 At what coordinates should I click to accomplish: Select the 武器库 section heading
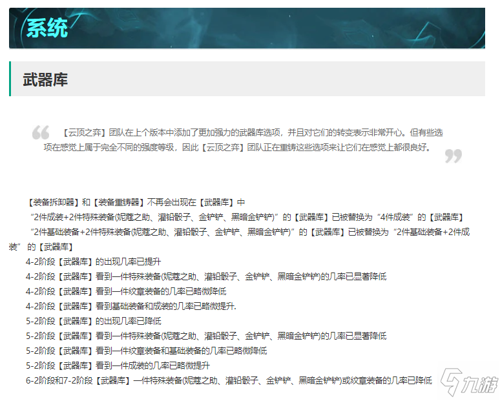click(x=45, y=79)
